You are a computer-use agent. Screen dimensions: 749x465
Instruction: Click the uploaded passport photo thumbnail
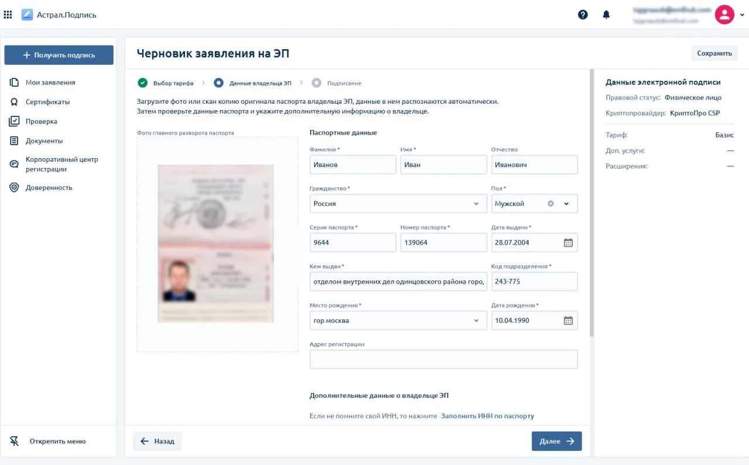point(216,244)
